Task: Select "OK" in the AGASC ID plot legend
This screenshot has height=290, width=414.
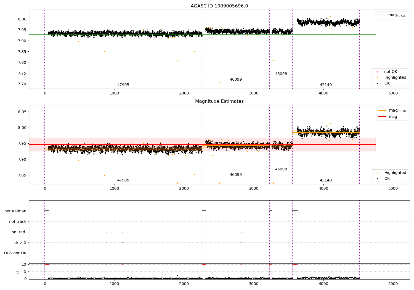Action: click(387, 83)
